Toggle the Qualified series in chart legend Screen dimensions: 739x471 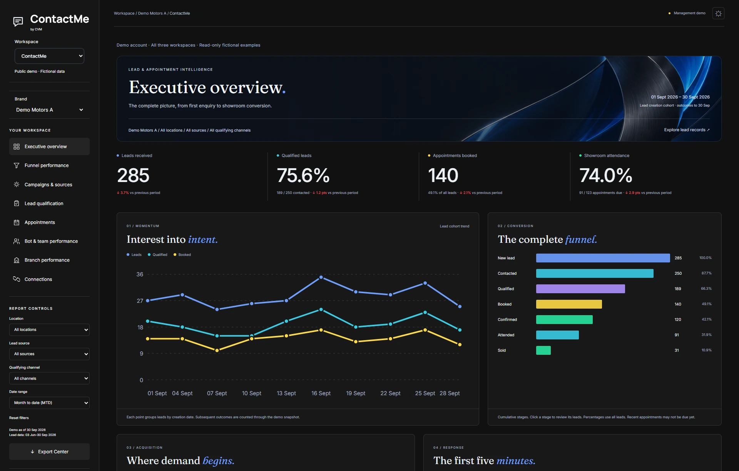pos(157,255)
